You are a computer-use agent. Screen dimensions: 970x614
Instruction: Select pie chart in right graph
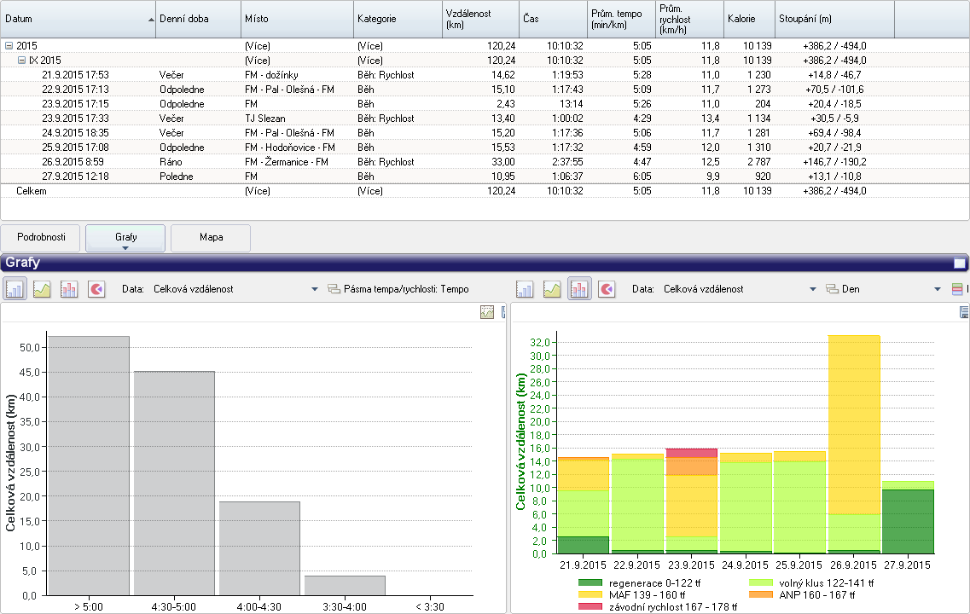pos(607,289)
